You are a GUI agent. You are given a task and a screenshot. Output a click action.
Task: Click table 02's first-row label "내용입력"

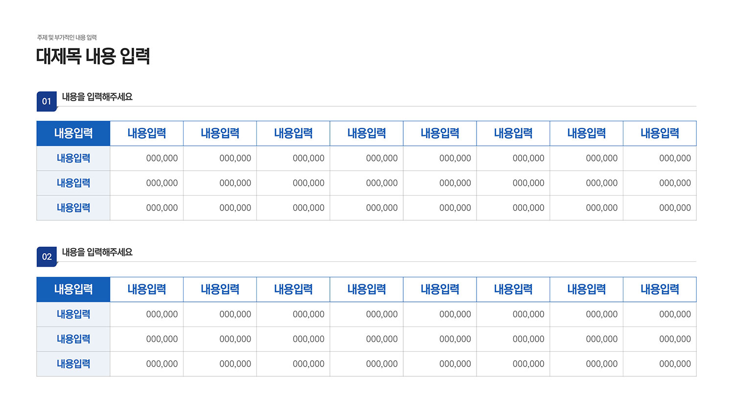point(73,314)
